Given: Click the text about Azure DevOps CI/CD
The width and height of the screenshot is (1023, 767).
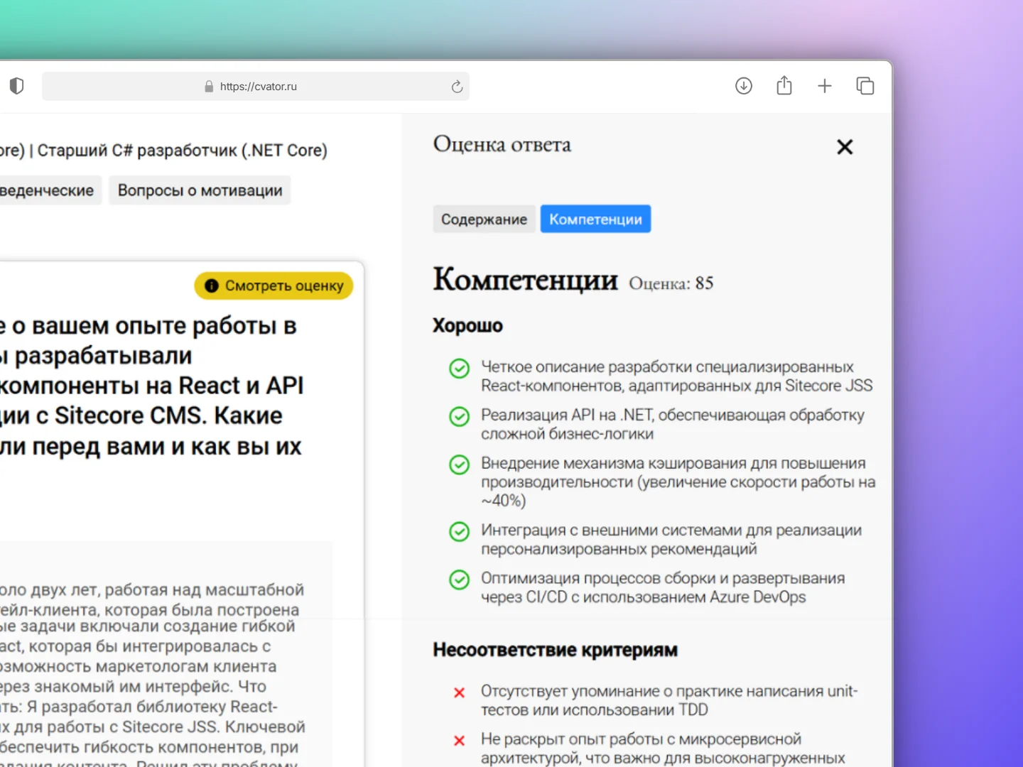Looking at the screenshot, I should pyautogui.click(x=663, y=587).
